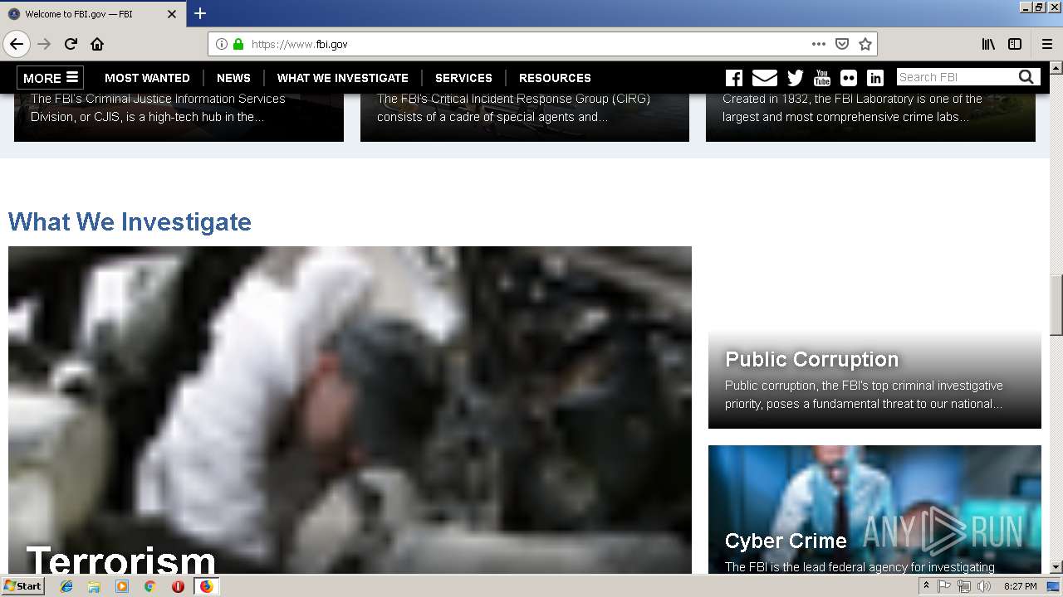Visit the FBI LinkedIn icon
This screenshot has width=1063, height=597.
pyautogui.click(x=875, y=78)
